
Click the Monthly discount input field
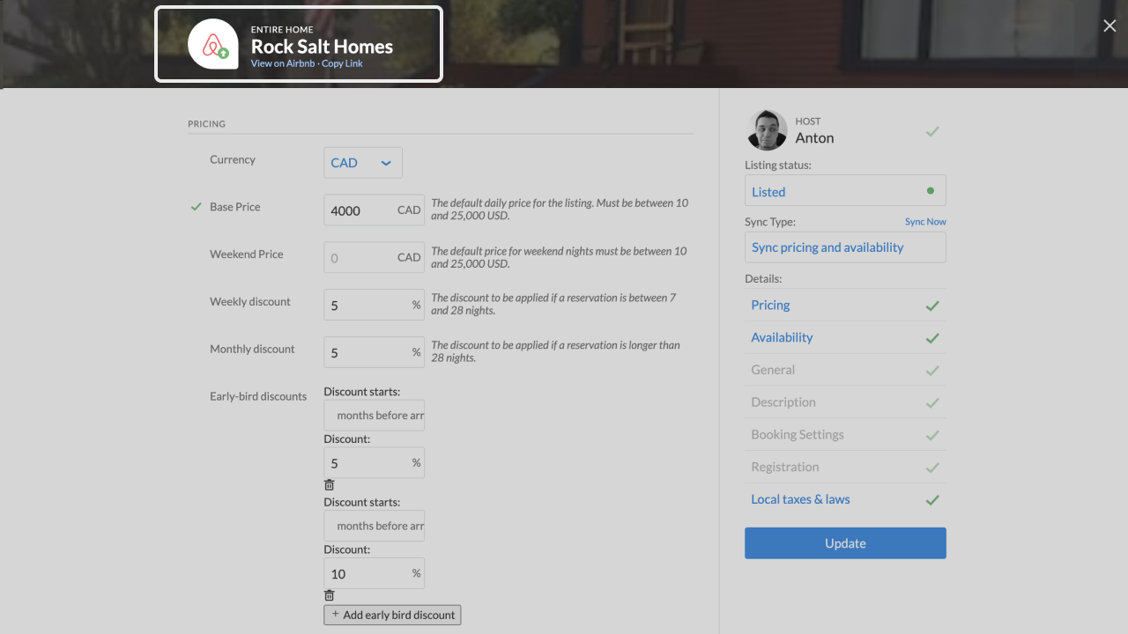tap(374, 353)
